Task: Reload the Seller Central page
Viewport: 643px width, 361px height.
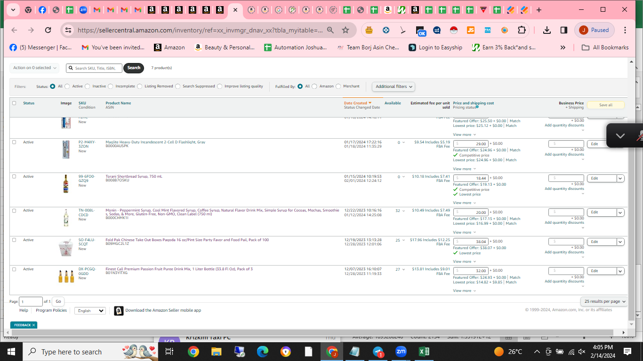Action: (x=48, y=30)
